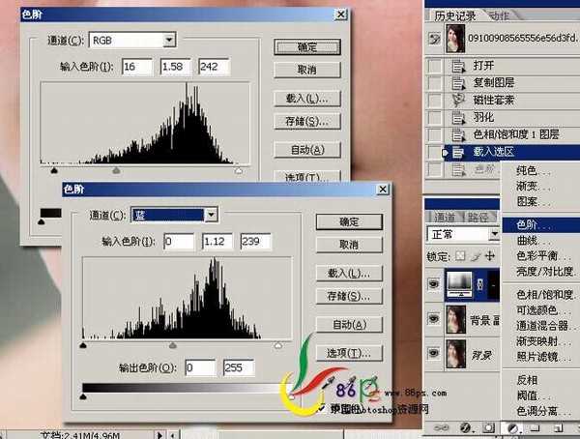Click the new adjustment layer icon
Image resolution: width=580 pixels, height=439 pixels.
point(510,426)
